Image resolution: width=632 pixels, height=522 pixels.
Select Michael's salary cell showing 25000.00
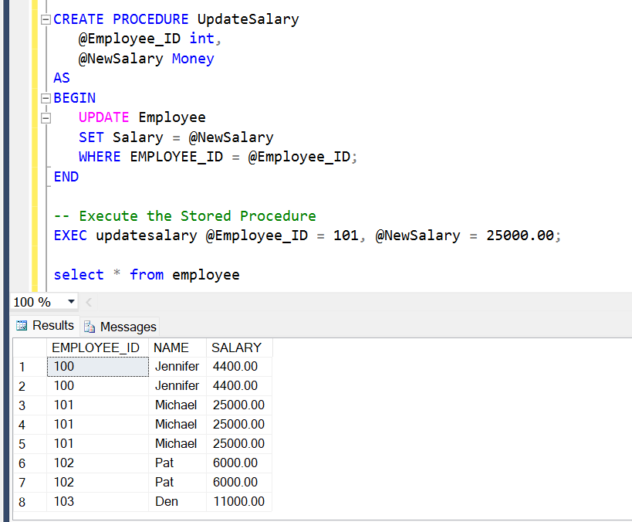[x=240, y=405]
